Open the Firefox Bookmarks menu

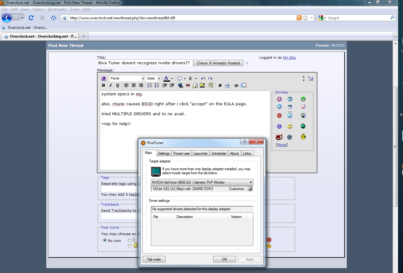point(57,9)
